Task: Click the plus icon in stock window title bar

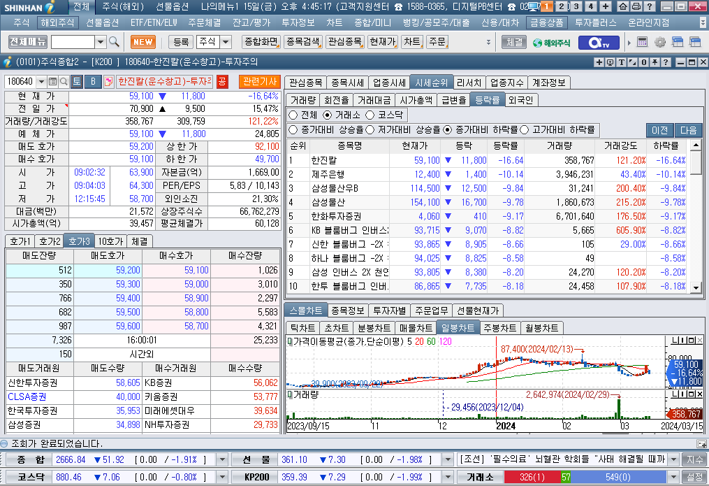Action: tap(599, 62)
